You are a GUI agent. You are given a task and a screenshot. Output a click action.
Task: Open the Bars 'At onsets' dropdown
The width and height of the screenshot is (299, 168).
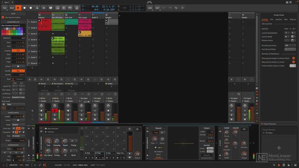18,136
